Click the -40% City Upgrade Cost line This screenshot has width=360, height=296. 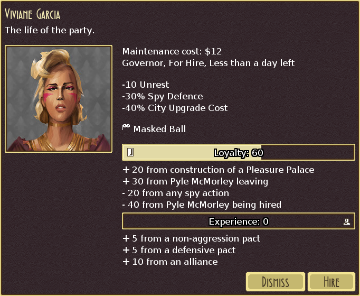pos(175,108)
